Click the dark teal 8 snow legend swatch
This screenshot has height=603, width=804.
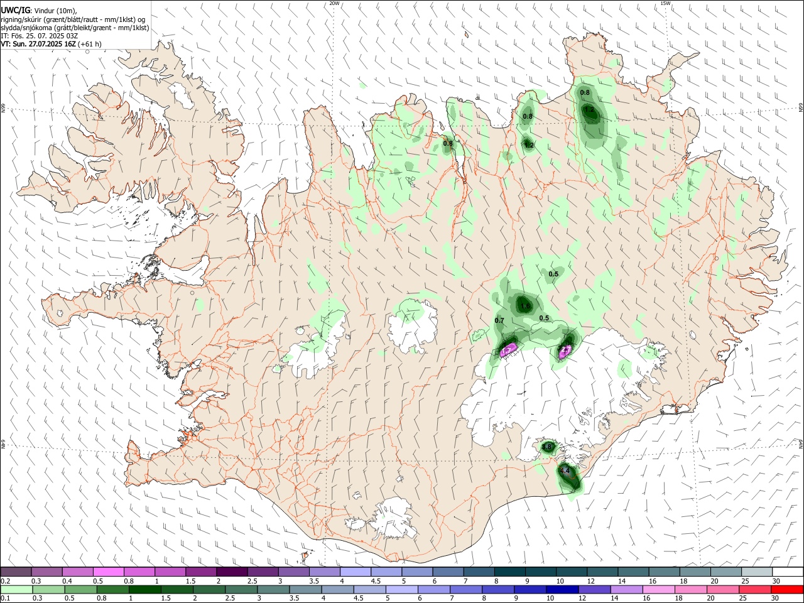509,572
